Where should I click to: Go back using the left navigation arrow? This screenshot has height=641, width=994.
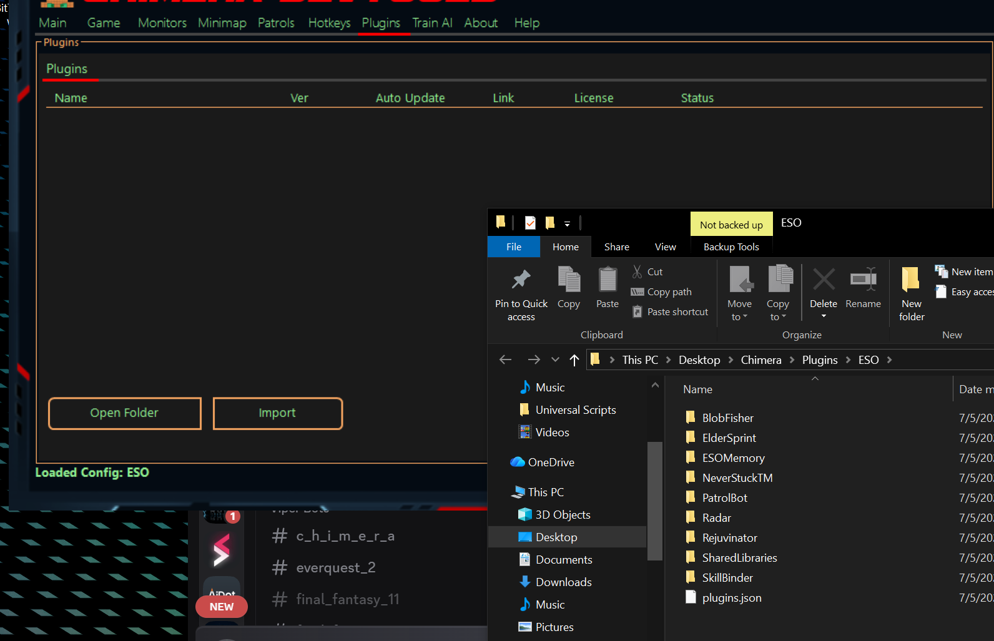tap(506, 360)
